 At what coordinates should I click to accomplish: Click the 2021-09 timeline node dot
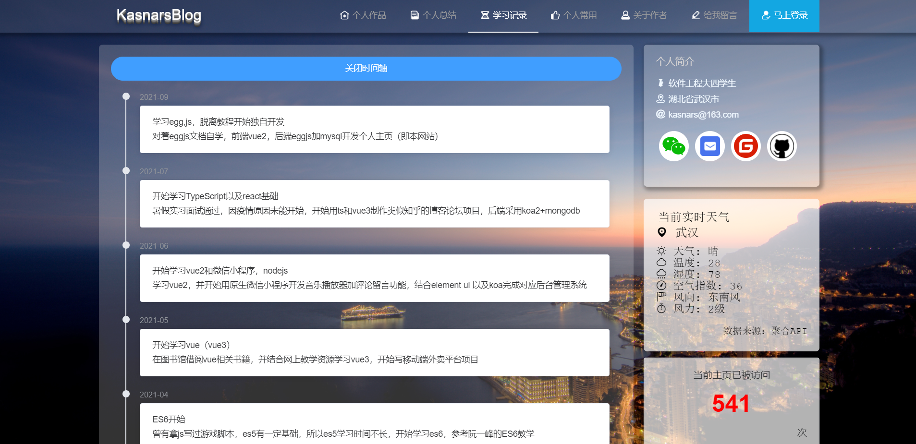(126, 96)
